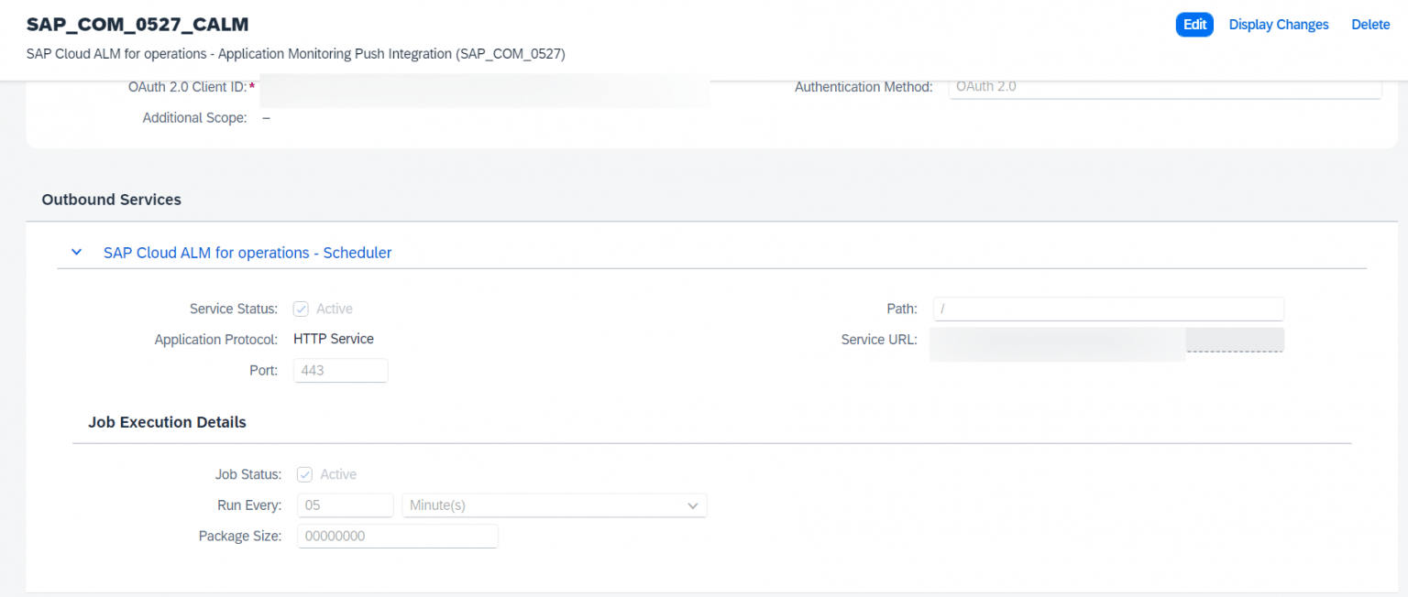Click the Run Every interval field
This screenshot has width=1408, height=597.
click(x=345, y=505)
